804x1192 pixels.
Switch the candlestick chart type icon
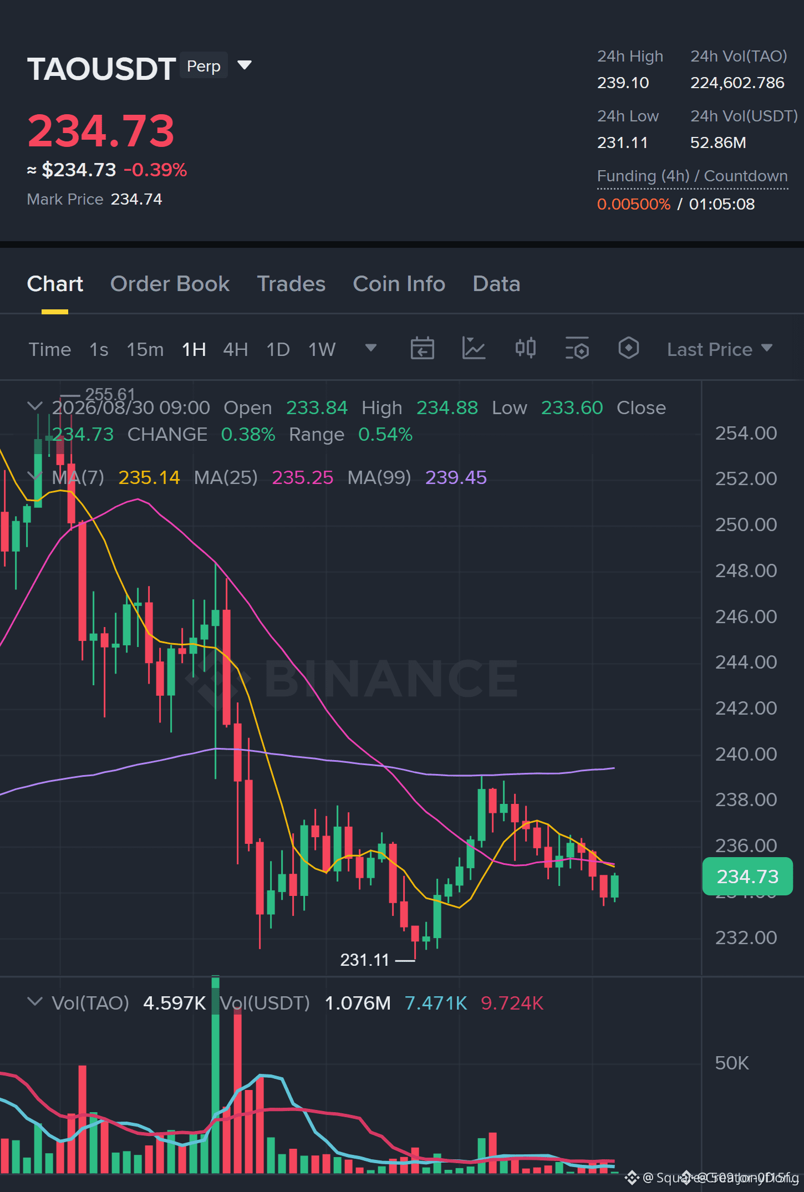click(x=525, y=348)
